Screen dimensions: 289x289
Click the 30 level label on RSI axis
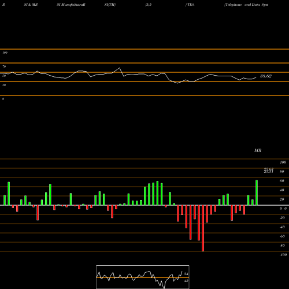(x=4, y=85)
